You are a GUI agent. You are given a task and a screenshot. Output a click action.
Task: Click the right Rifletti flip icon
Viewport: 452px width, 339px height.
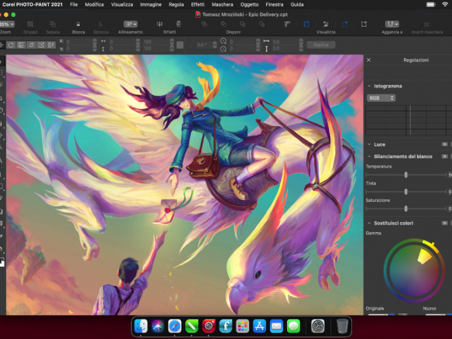point(179,24)
